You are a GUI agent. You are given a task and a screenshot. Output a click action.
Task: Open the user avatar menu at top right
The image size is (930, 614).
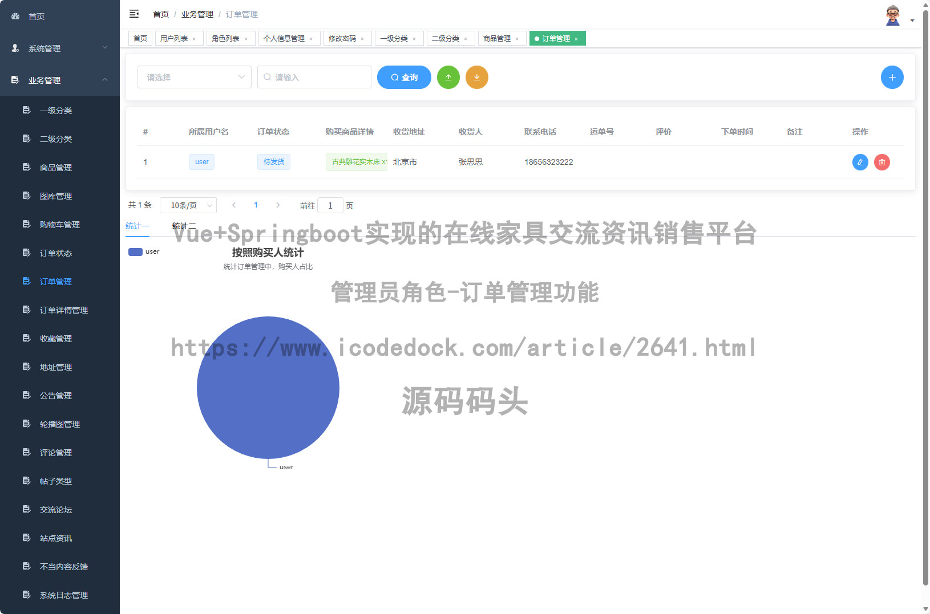[893, 14]
